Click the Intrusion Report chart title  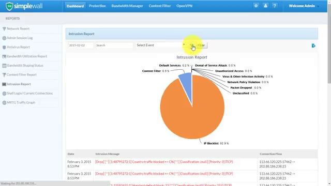click(x=192, y=57)
